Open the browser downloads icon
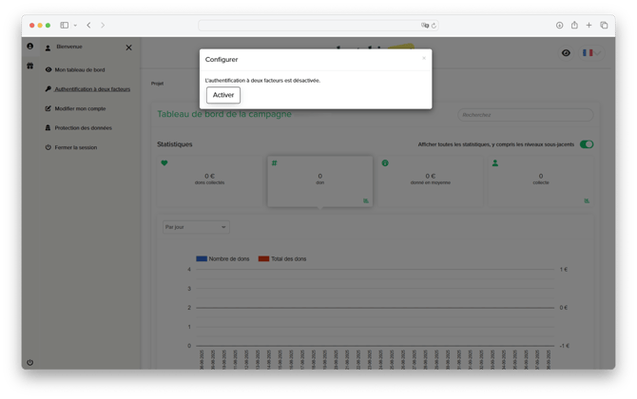 click(x=559, y=25)
